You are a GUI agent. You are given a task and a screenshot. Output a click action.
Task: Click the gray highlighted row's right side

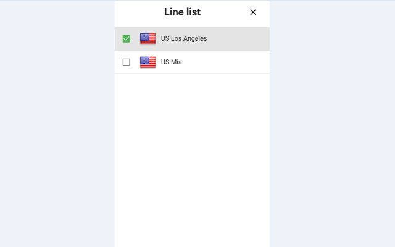coord(247,39)
